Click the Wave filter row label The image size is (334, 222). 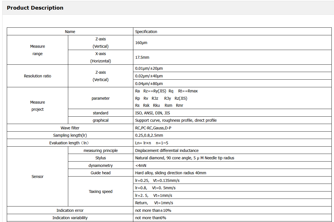click(x=70, y=128)
